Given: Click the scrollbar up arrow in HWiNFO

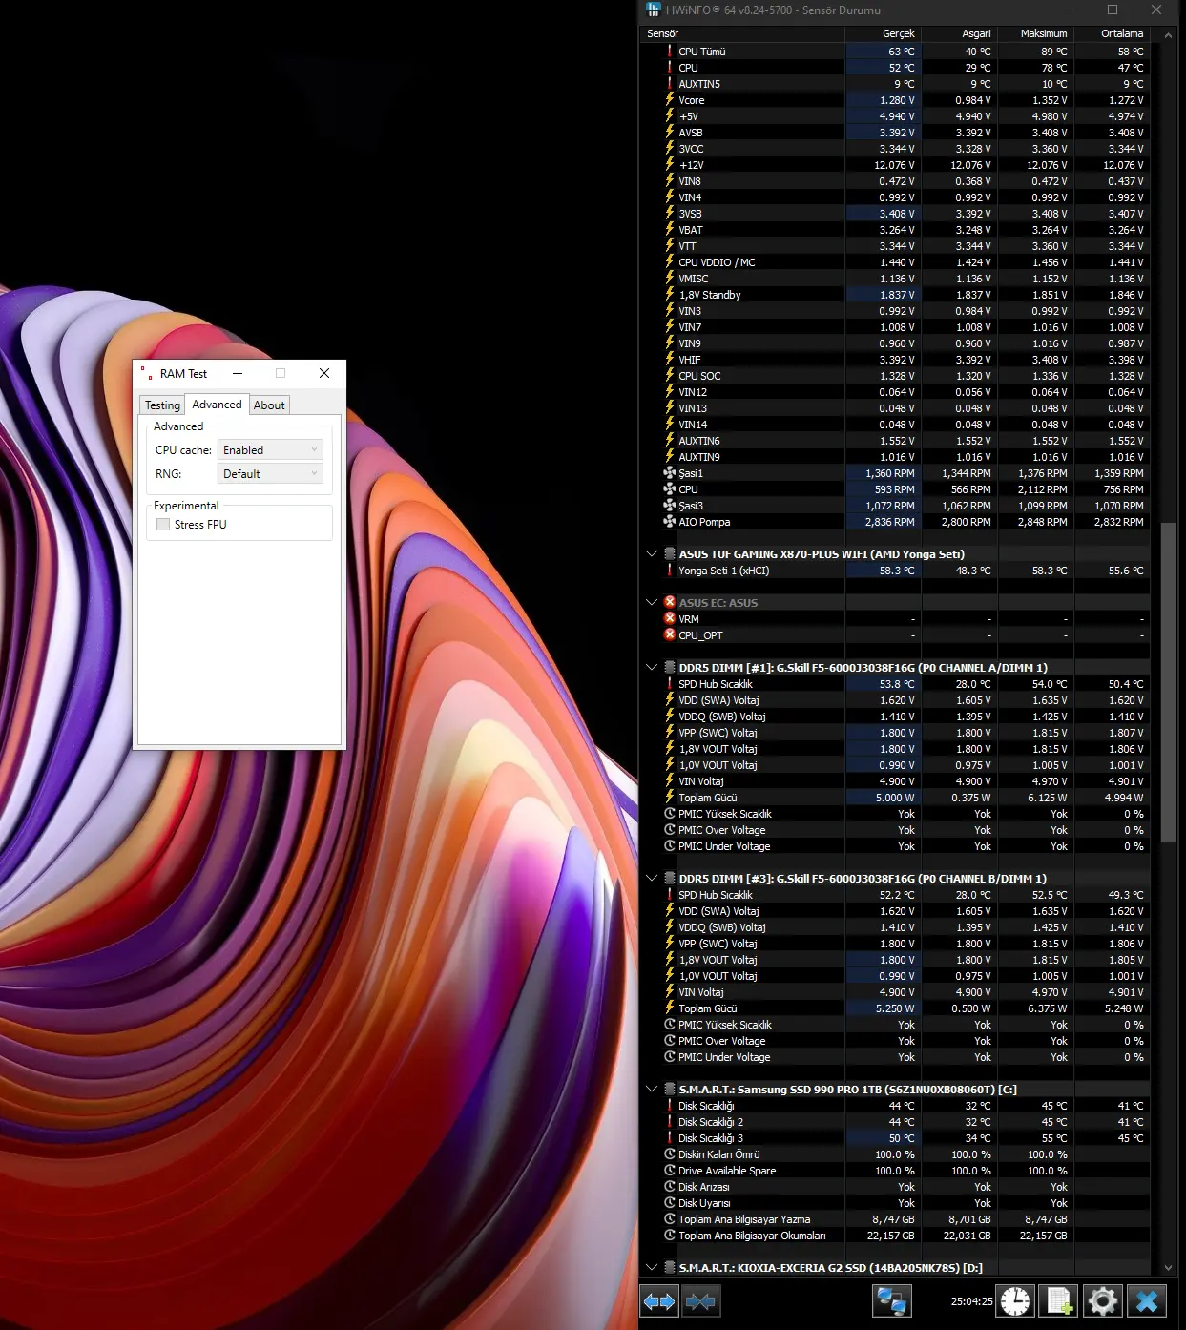Looking at the screenshot, I should click(x=1168, y=35).
